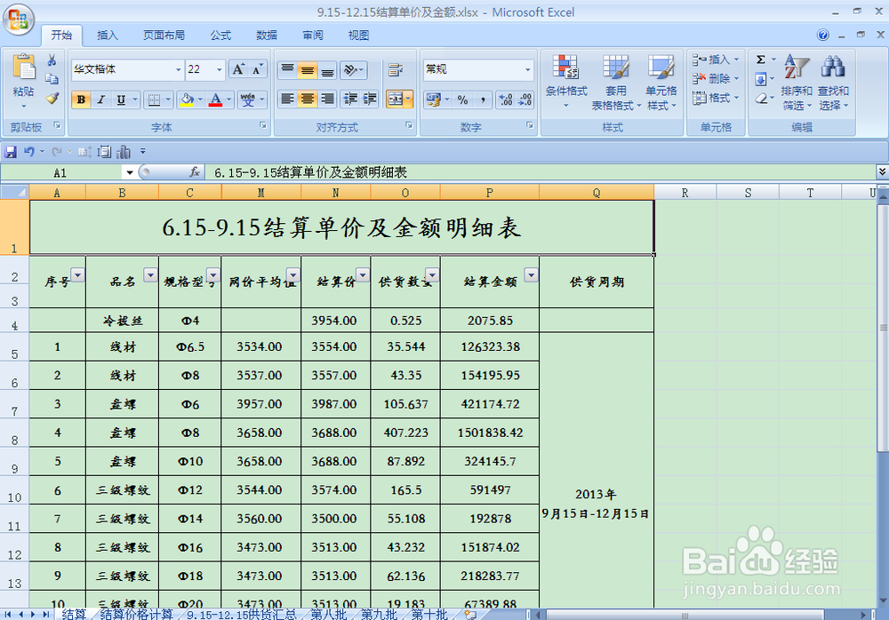889x620 pixels.
Task: Open the filter arrow on 结算价 column
Action: pyautogui.click(x=361, y=275)
